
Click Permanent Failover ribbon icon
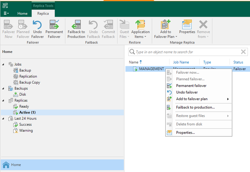click(x=54, y=25)
